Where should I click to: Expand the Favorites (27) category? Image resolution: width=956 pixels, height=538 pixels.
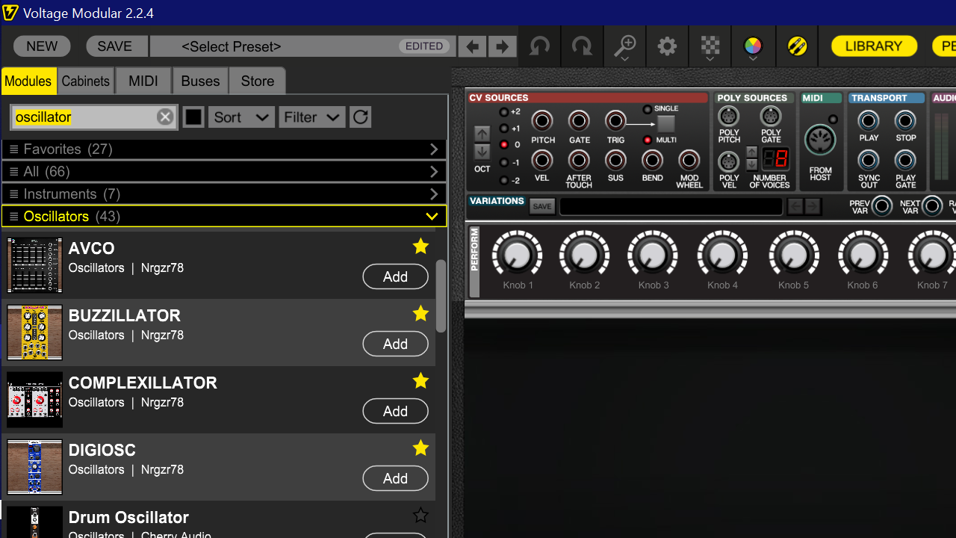click(224, 149)
